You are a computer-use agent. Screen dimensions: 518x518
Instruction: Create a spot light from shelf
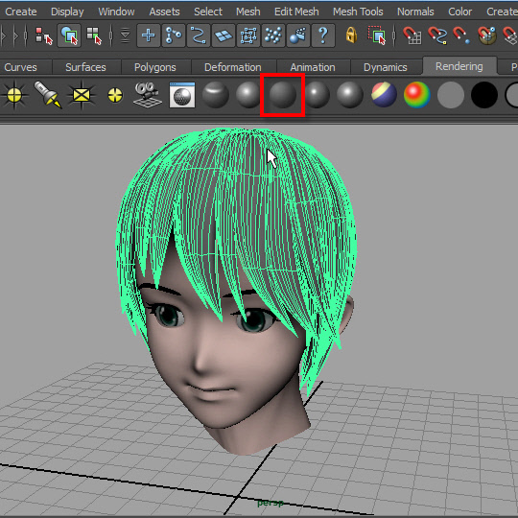[48, 95]
